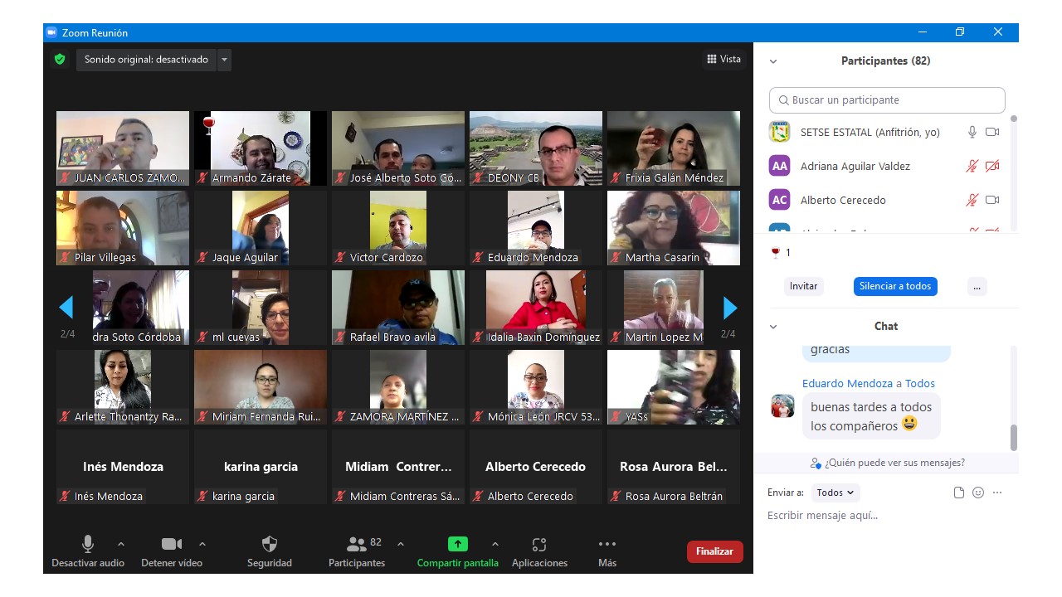The image size is (1062, 597).
Task: Open the Aplicaciones toolbar item
Action: coord(539,552)
